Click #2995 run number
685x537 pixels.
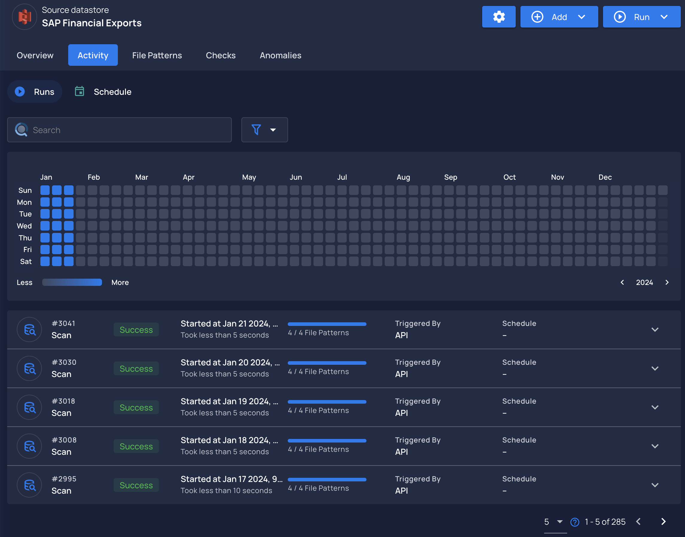pyautogui.click(x=64, y=479)
